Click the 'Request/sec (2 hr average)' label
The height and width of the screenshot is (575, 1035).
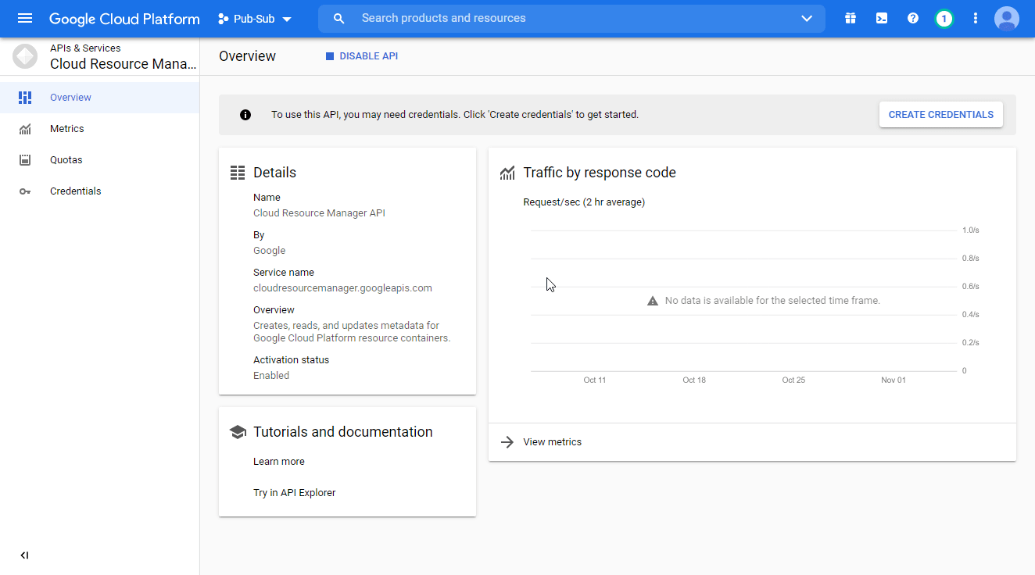pyautogui.click(x=584, y=202)
